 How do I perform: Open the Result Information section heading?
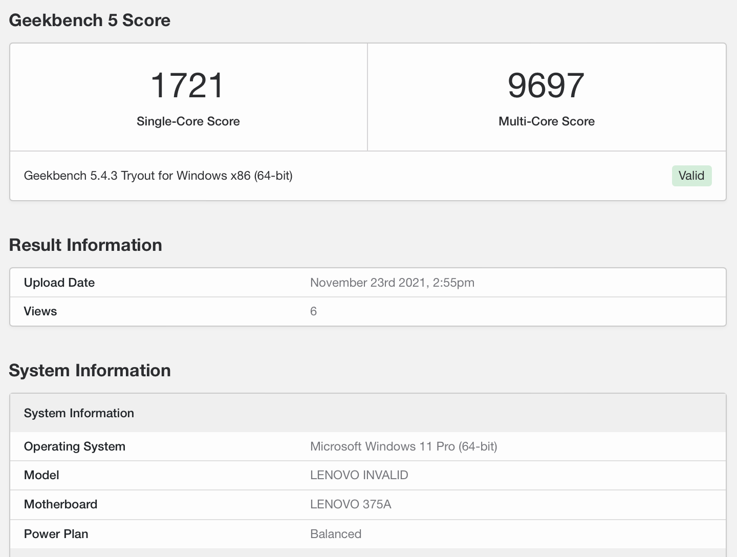pos(85,245)
